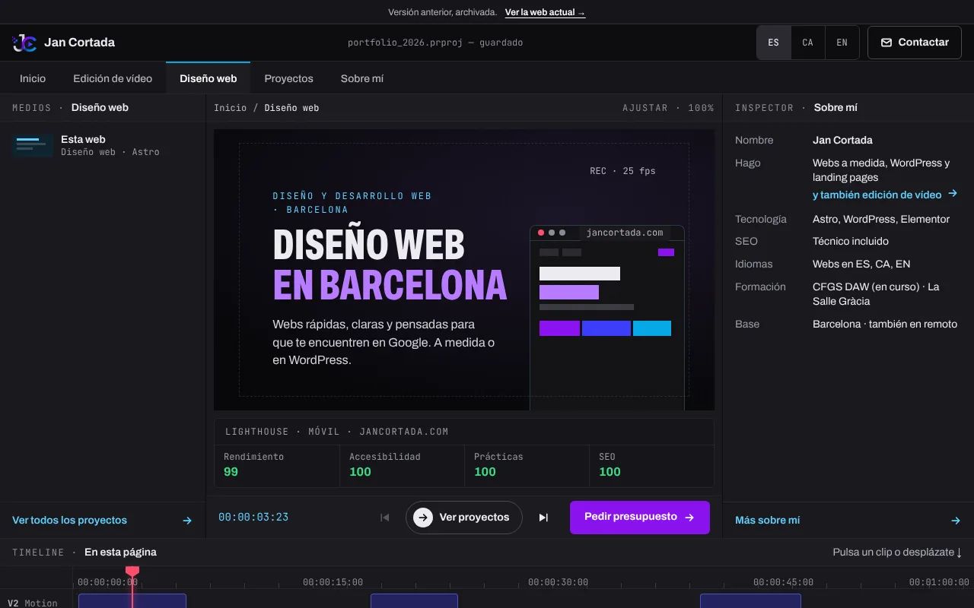This screenshot has height=608, width=974.
Task: Click the Prácticas 100 score cell
Action: 527,465
